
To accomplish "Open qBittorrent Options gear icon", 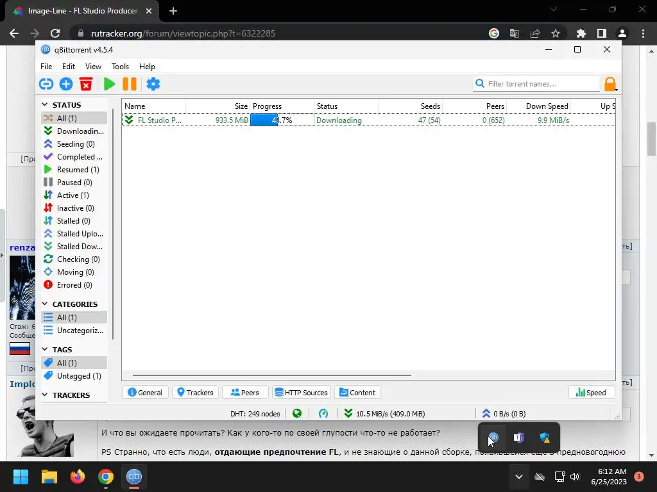I will (x=153, y=84).
